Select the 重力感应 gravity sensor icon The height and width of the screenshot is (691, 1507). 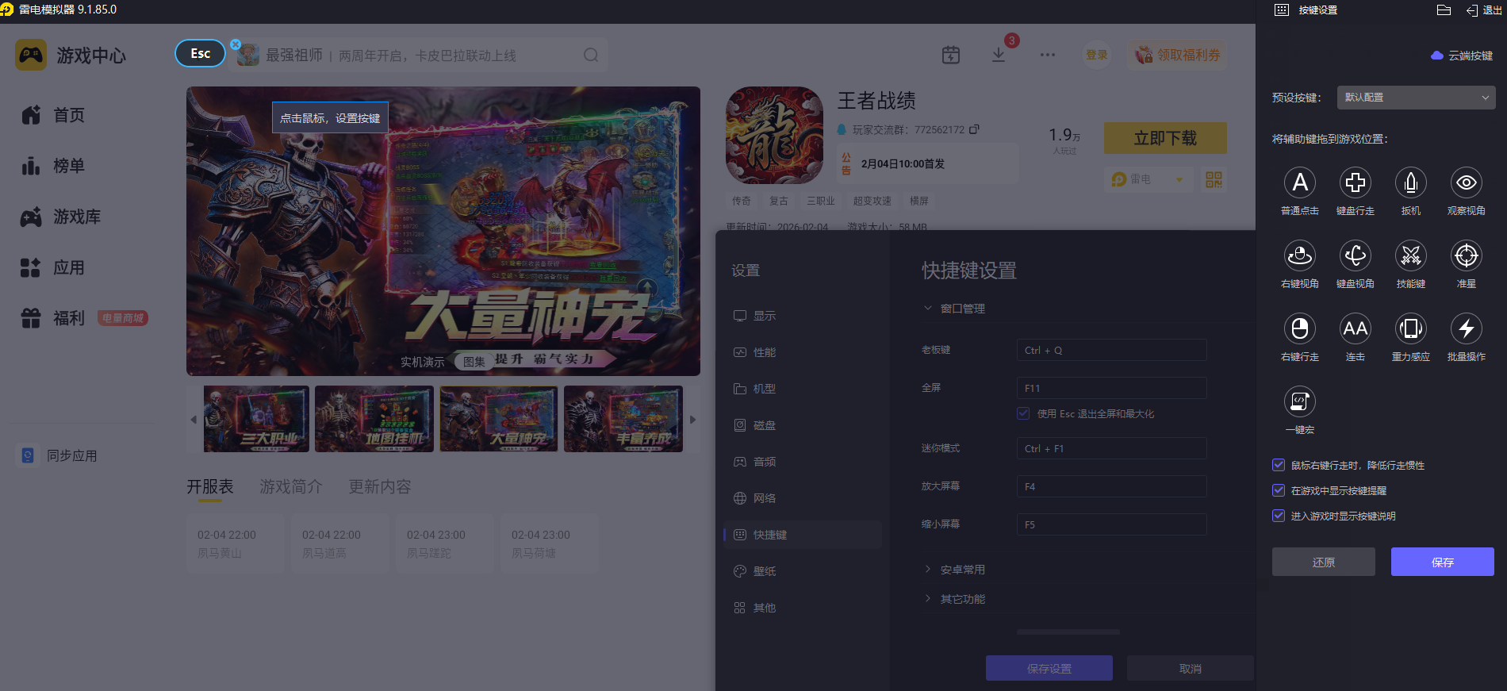pos(1410,328)
